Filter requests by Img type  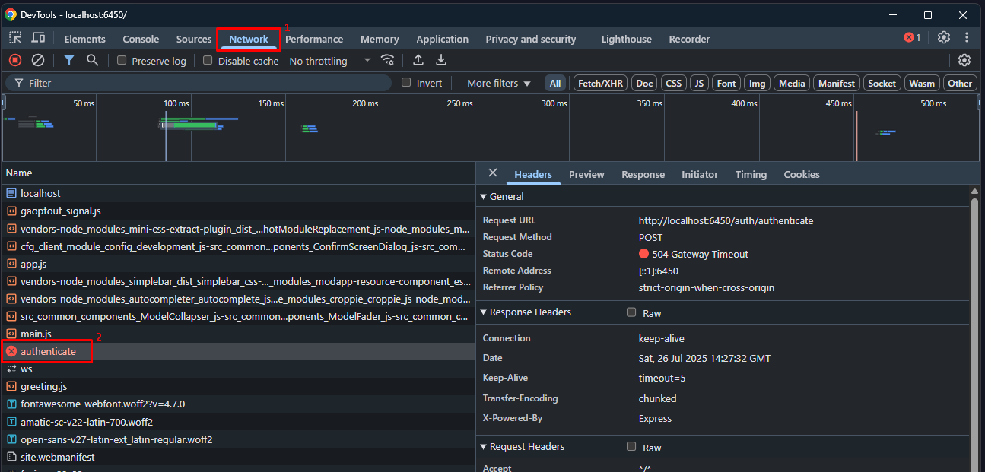click(x=757, y=83)
